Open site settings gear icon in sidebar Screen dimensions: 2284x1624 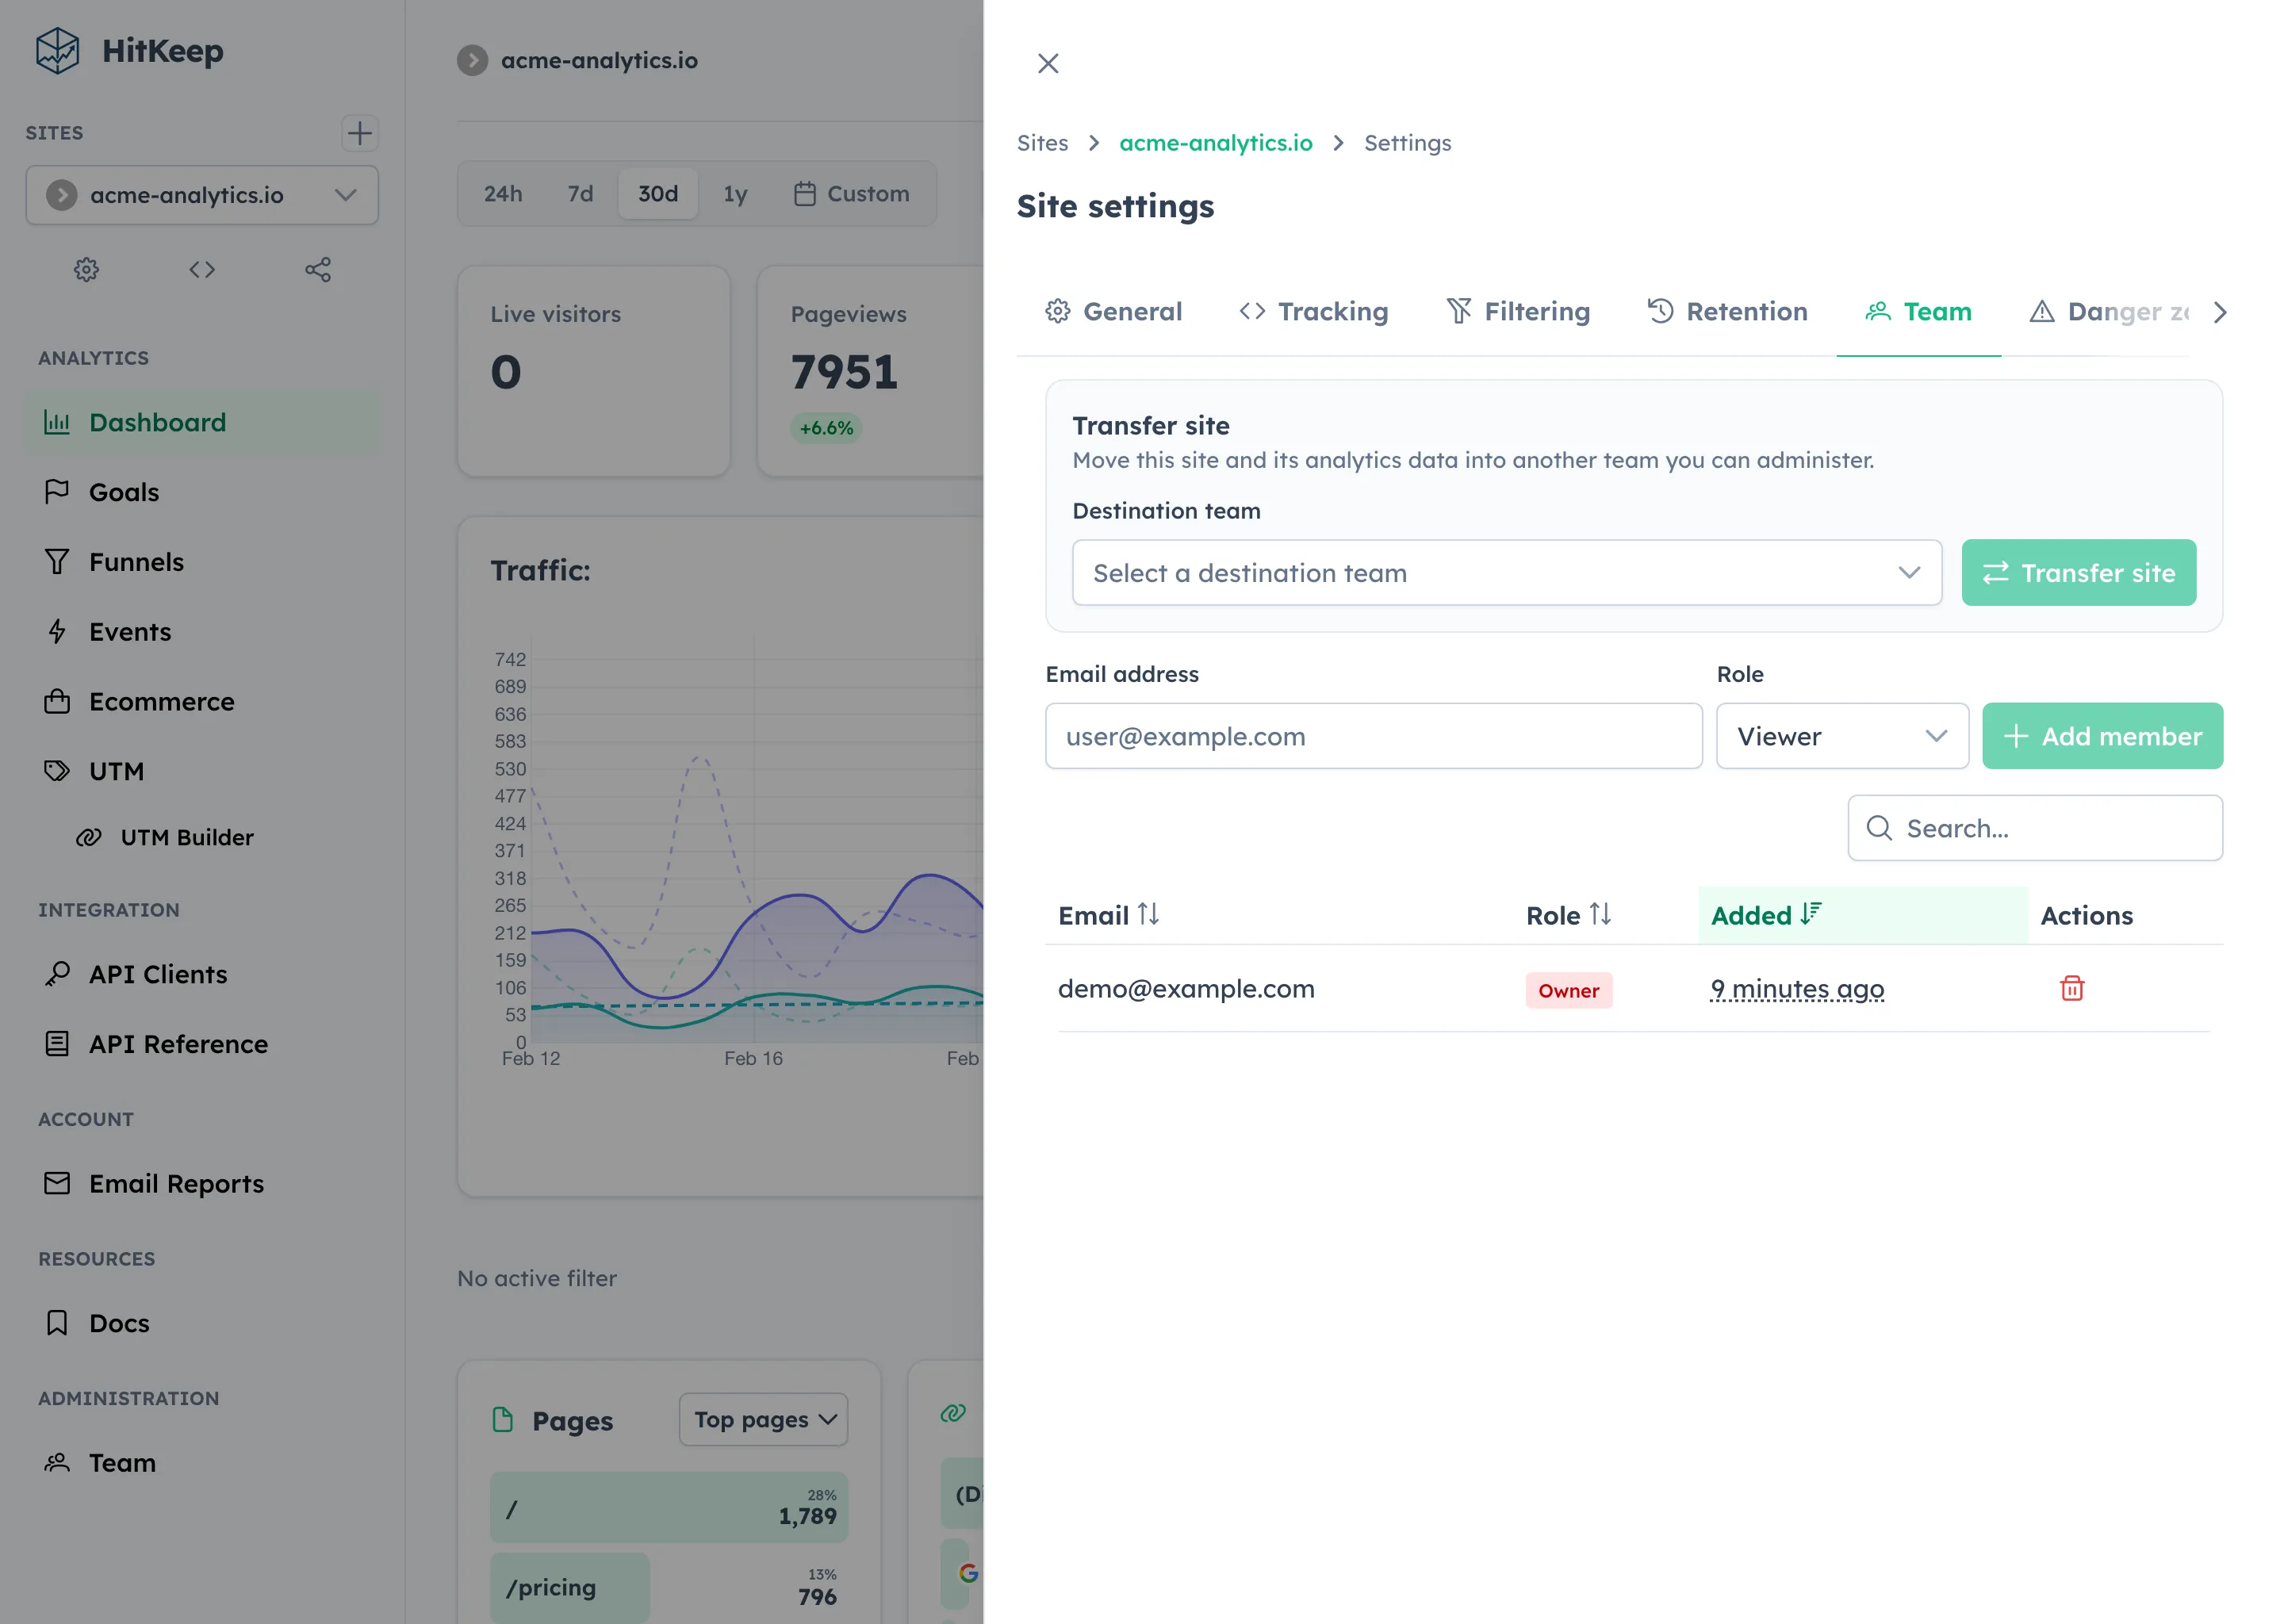(86, 269)
